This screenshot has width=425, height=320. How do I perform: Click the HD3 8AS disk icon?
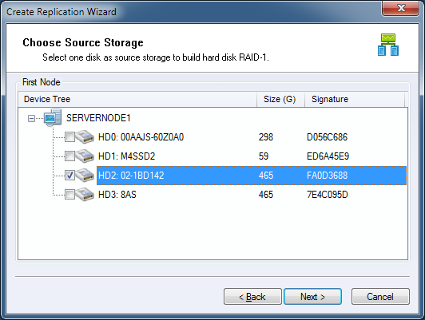pos(85,195)
